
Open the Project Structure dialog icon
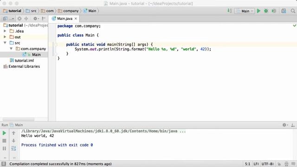284,11
